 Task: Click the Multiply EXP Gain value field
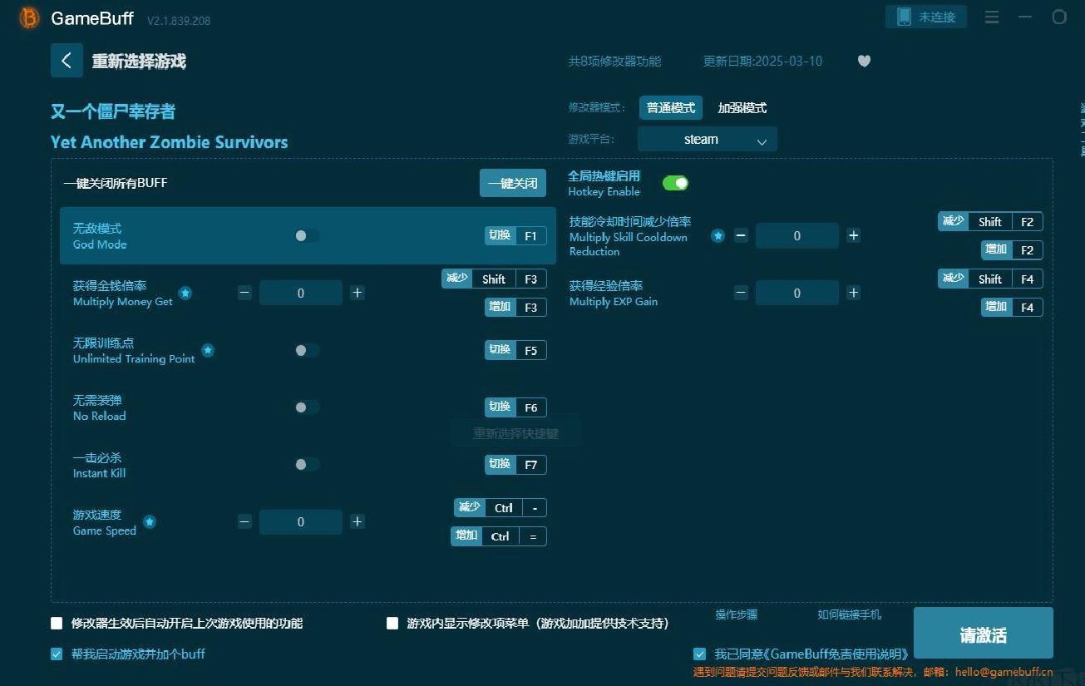click(797, 293)
